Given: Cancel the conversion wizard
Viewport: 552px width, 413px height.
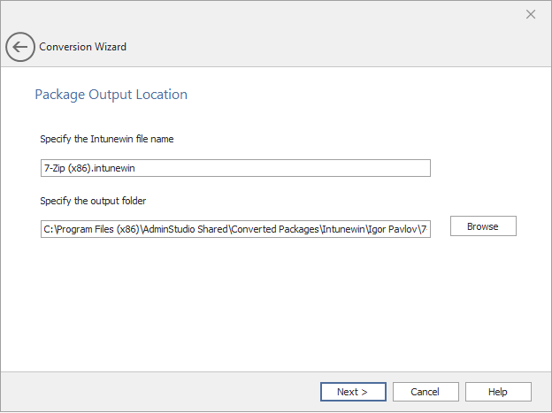Looking at the screenshot, I should tap(425, 392).
